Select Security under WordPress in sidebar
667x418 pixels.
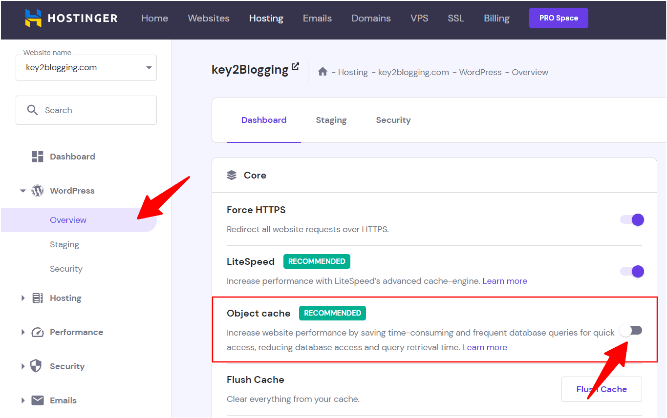[x=66, y=269]
